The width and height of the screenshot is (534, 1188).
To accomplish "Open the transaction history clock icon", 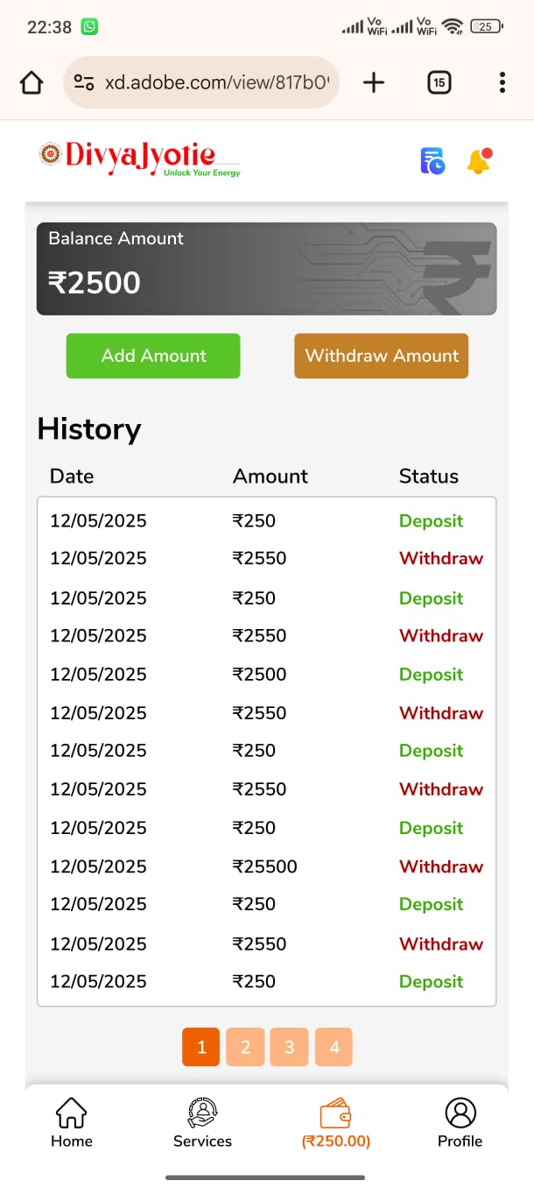I will [x=432, y=161].
